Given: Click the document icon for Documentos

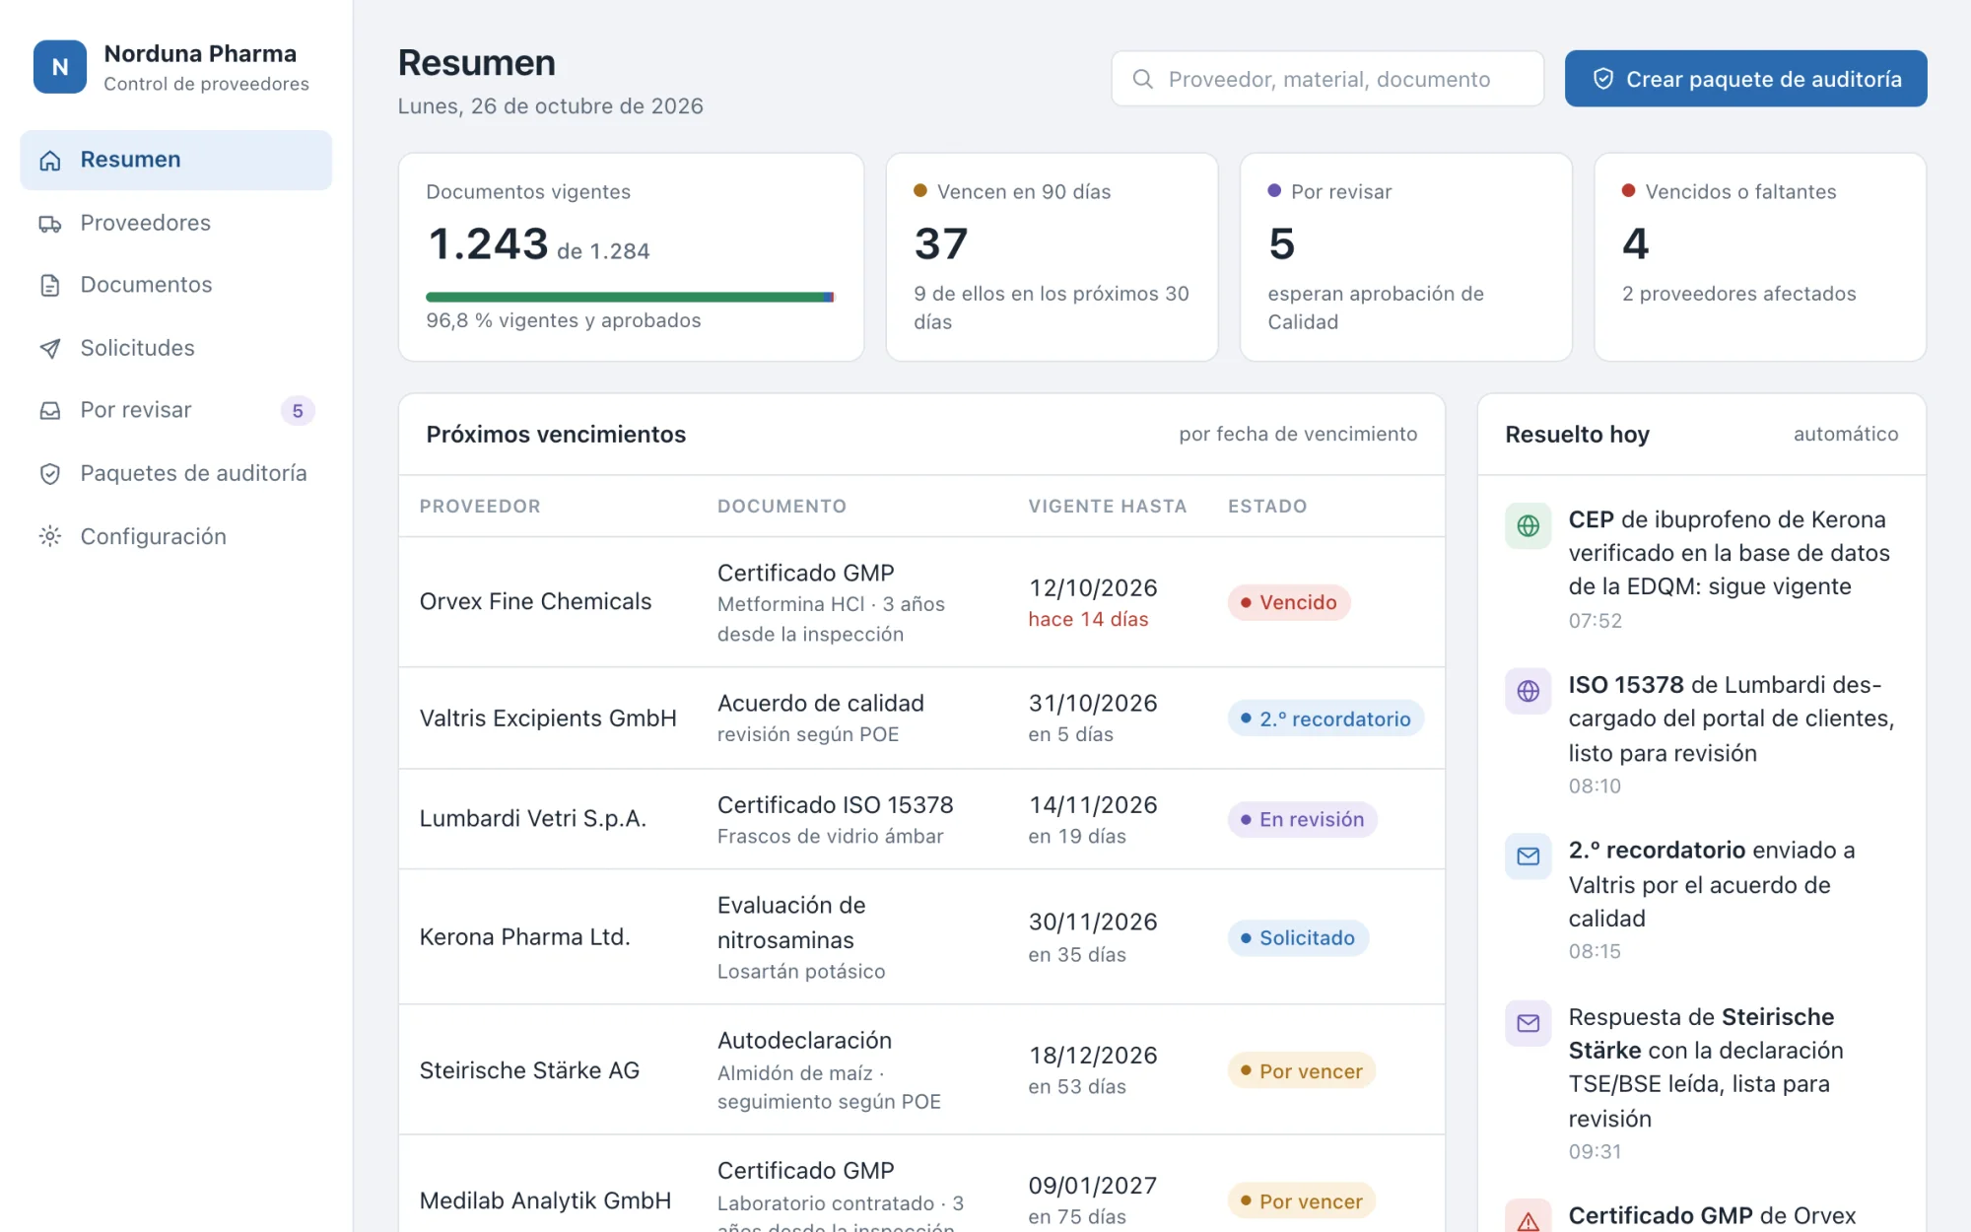Looking at the screenshot, I should coord(50,286).
